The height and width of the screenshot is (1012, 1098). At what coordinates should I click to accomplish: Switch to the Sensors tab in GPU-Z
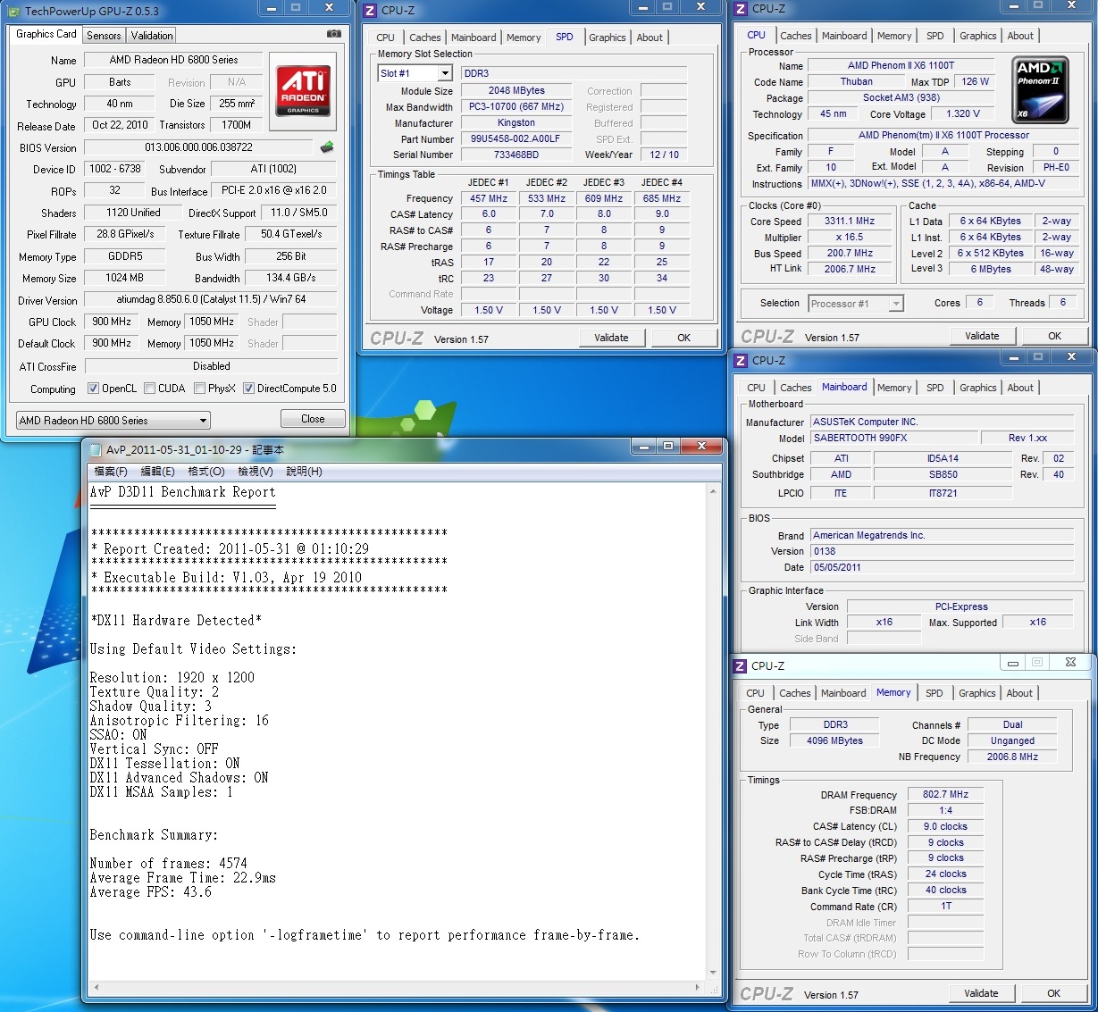coord(104,36)
